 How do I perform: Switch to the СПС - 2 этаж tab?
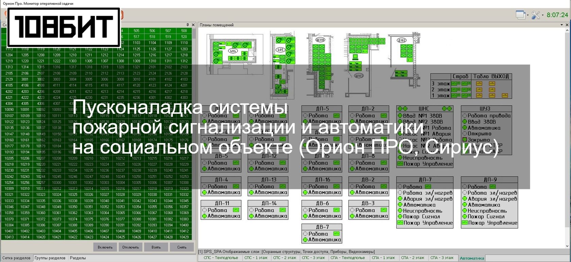285,258
